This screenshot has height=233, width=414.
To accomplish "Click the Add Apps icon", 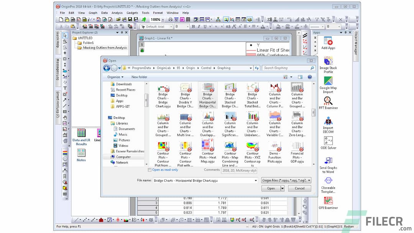I will coord(328,40).
